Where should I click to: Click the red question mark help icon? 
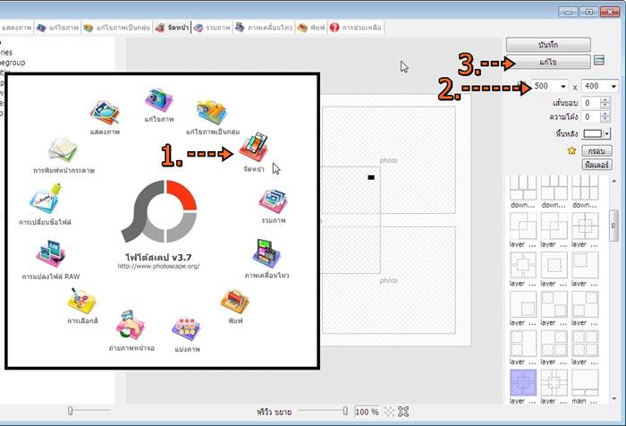334,27
